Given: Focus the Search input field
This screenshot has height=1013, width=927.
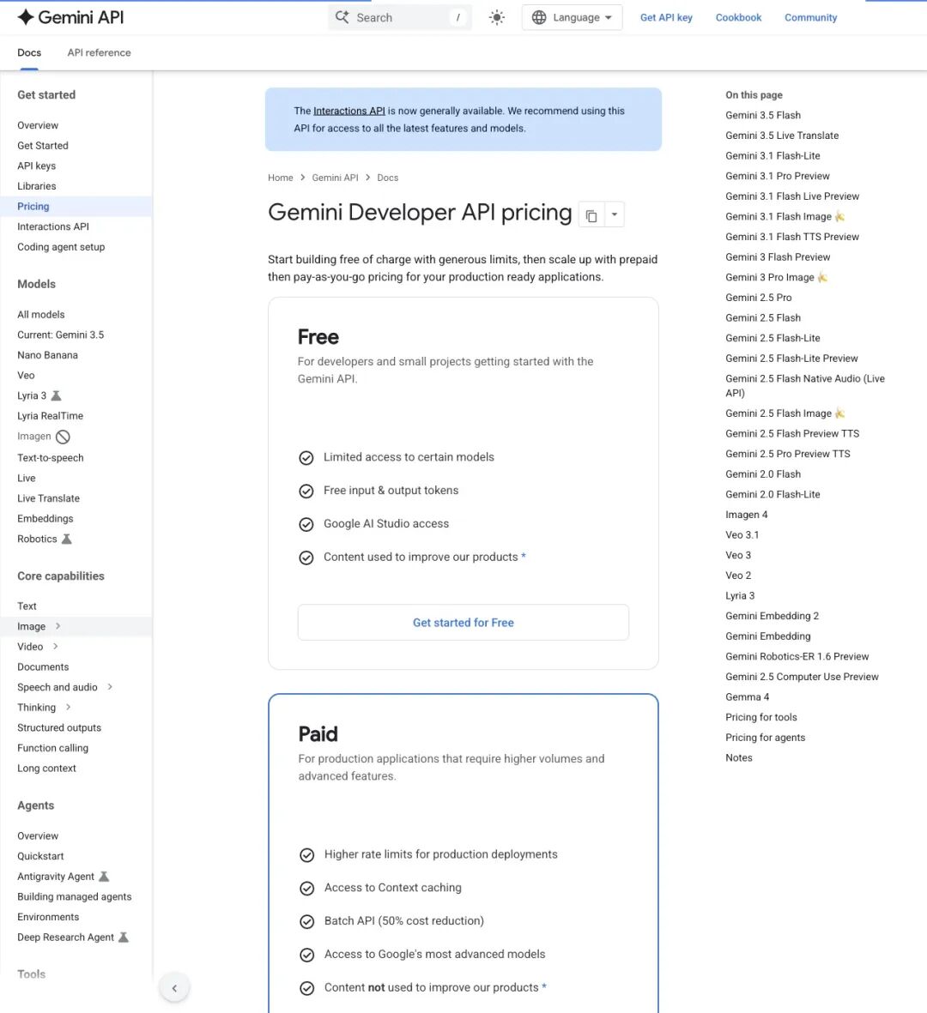Looking at the screenshot, I should (x=399, y=17).
